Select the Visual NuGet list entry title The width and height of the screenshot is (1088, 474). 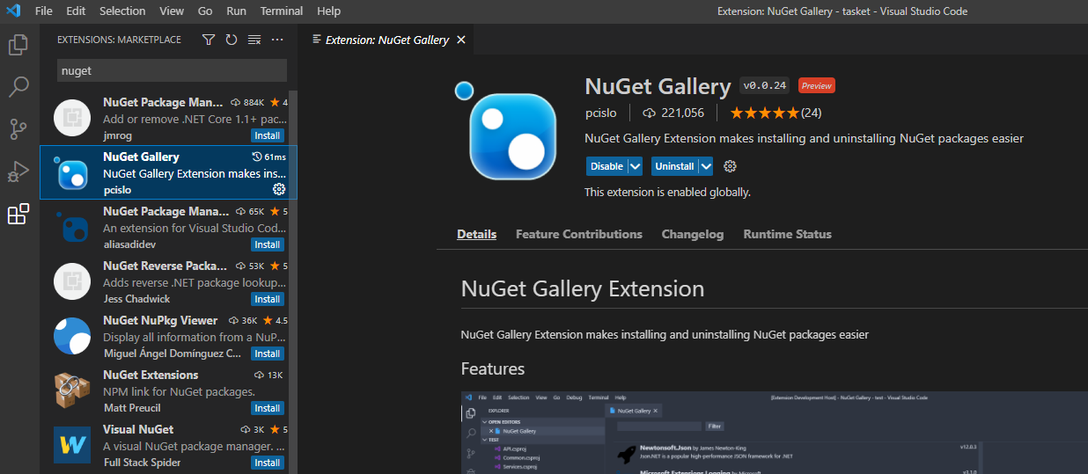[x=138, y=429]
